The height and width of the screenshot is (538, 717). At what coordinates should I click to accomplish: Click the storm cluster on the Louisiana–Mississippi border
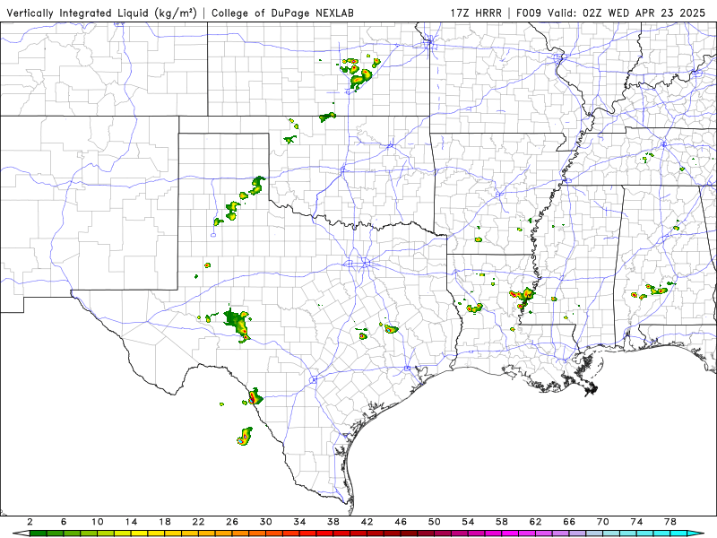pyautogui.click(x=523, y=298)
